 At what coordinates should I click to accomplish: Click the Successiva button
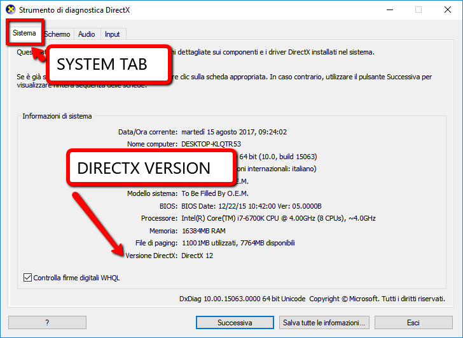(235, 323)
